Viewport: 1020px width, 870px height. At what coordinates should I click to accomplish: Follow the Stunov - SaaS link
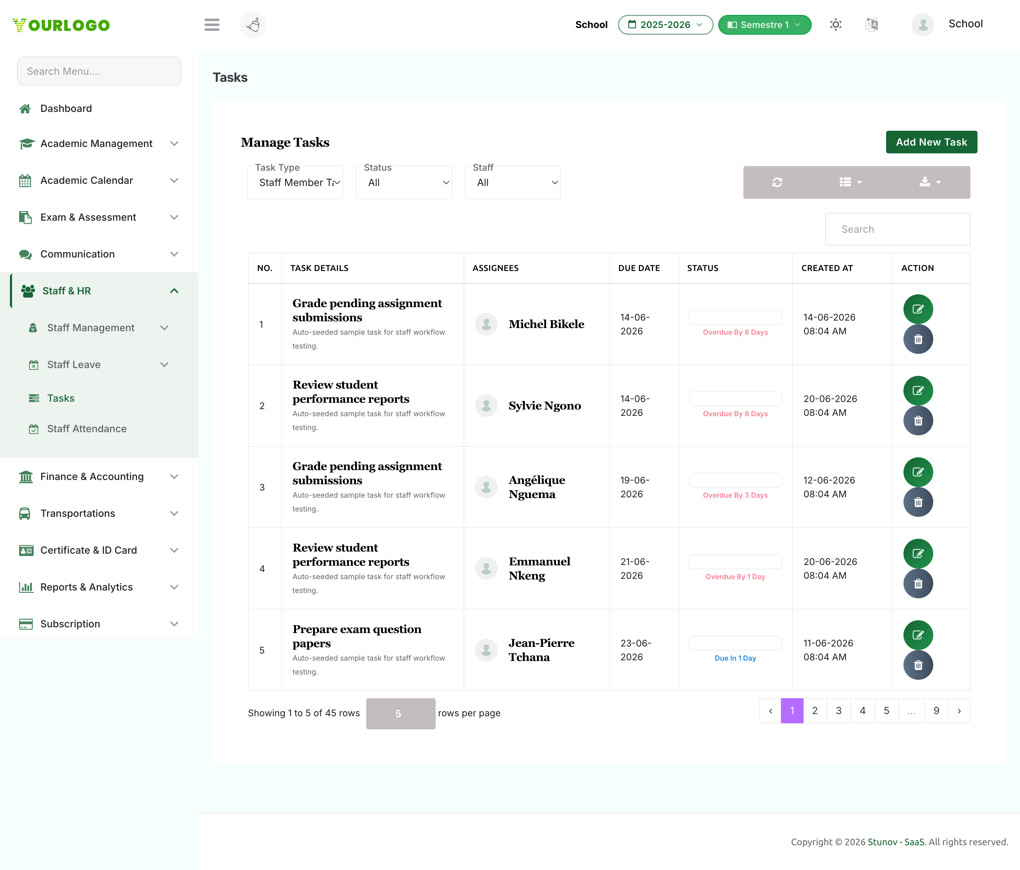(x=896, y=842)
